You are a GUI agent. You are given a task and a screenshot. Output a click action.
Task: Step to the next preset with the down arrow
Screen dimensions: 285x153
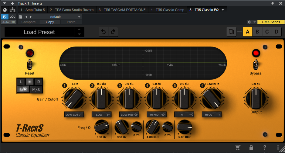point(79,34)
